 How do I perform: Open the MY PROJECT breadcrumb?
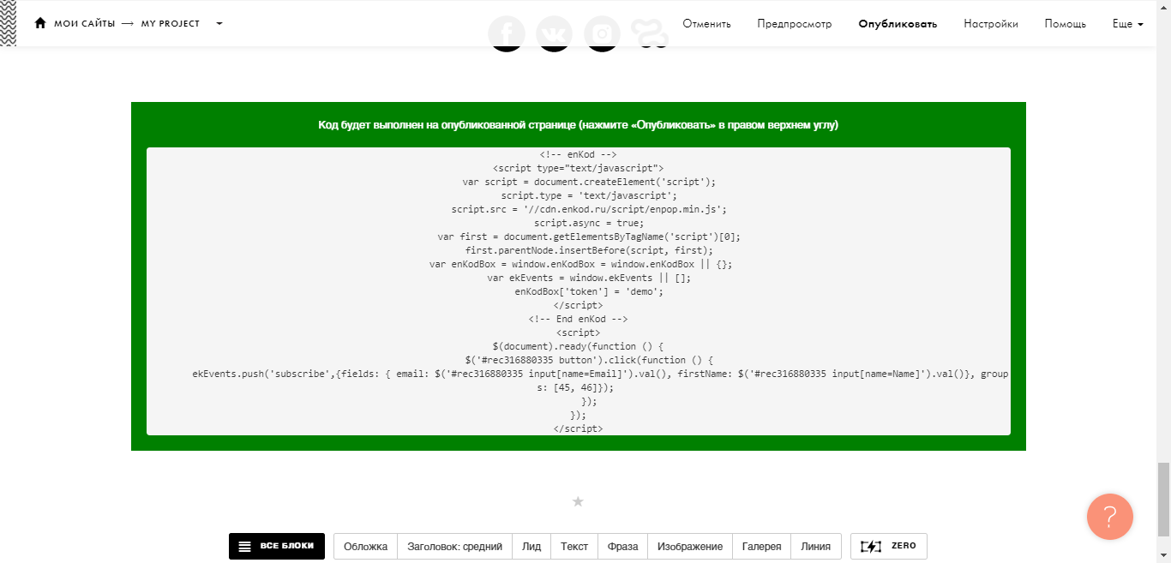click(171, 24)
